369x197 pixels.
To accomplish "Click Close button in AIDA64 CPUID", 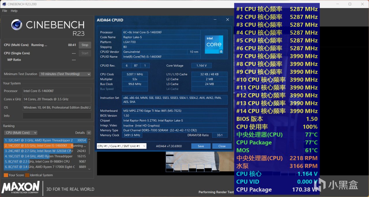I will 222,146.
